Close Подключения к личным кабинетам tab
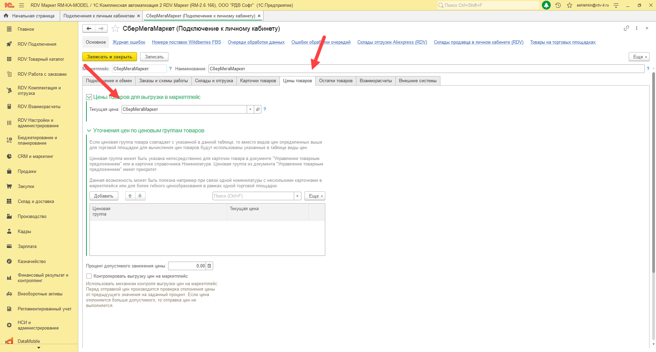 [138, 16]
